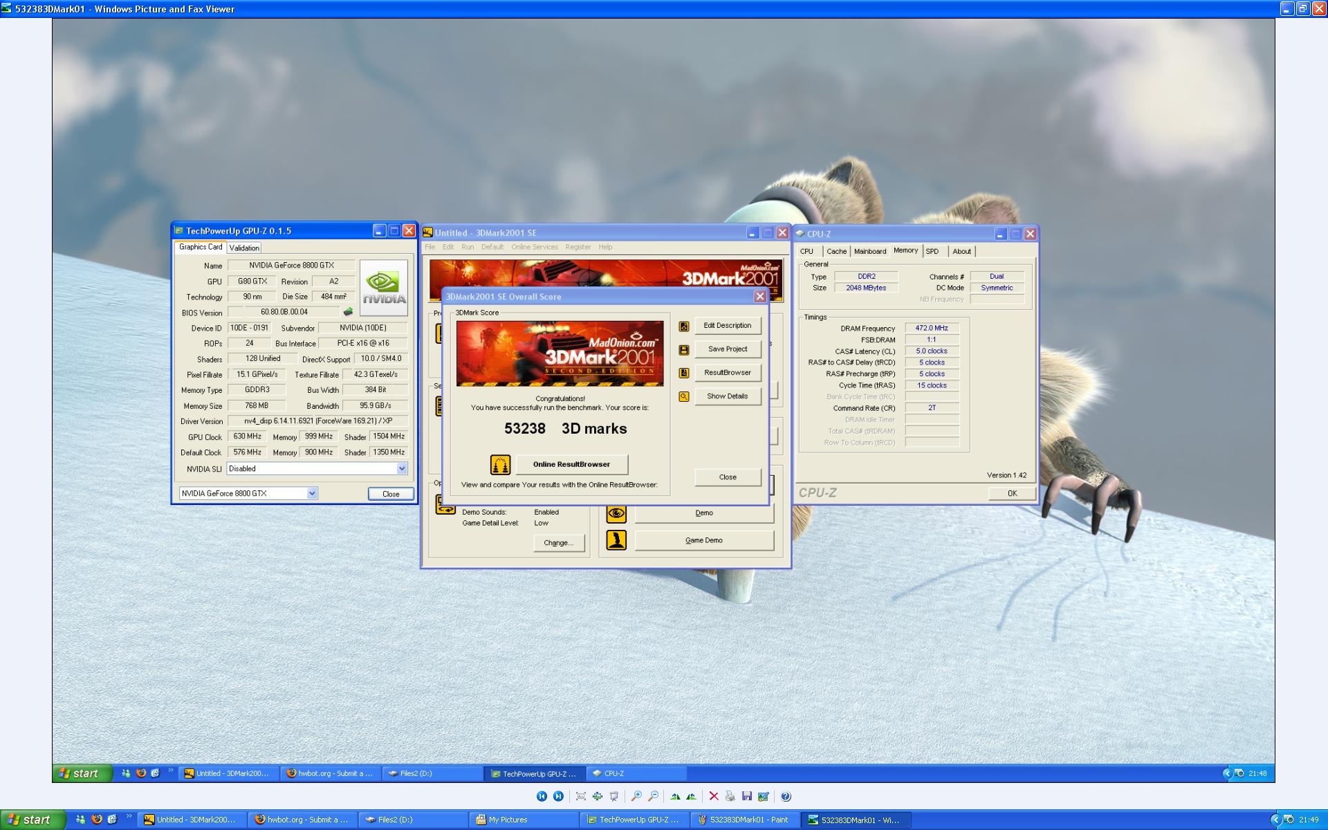Click the Game Demo button in 3DMark

pos(704,540)
